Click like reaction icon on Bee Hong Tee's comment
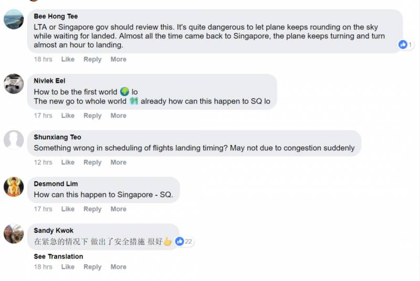The width and height of the screenshot is (420, 281). tap(403, 45)
